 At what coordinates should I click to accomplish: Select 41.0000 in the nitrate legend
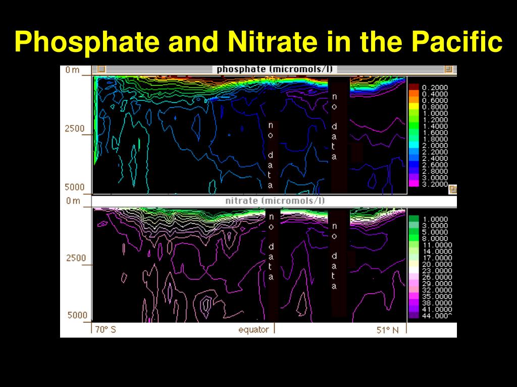(437, 309)
